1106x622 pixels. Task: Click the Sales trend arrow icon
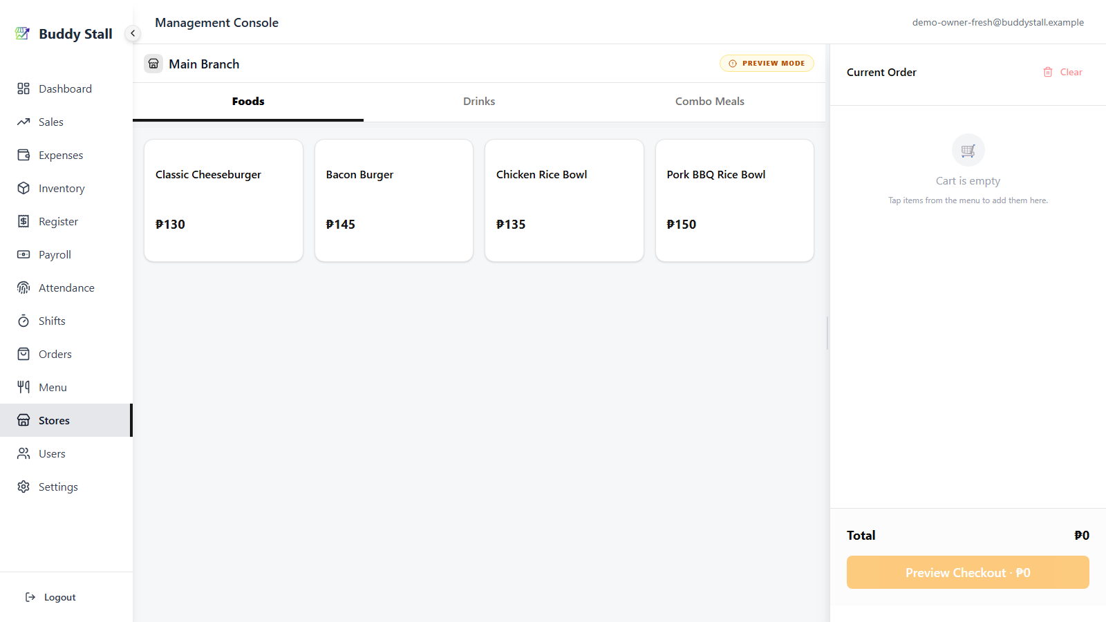pyautogui.click(x=24, y=122)
